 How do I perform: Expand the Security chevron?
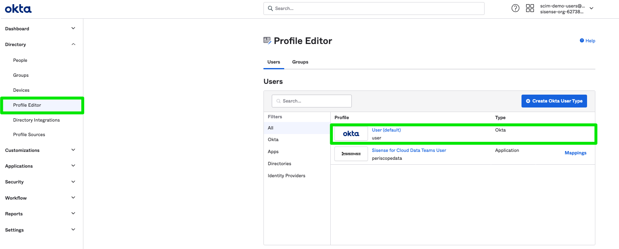73,181
